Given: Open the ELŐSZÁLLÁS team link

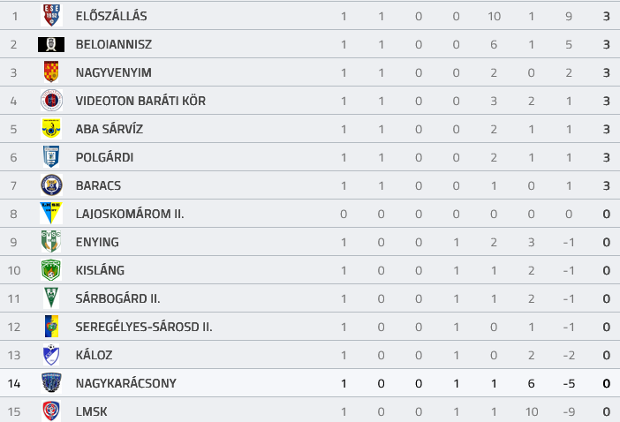Looking at the screenshot, I should click(x=111, y=16).
